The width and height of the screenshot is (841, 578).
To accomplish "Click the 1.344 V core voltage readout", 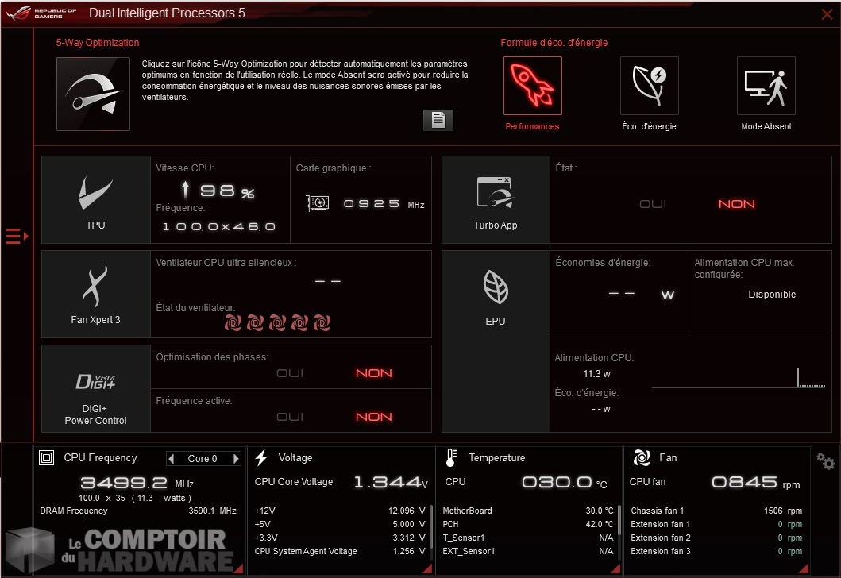I will (391, 482).
